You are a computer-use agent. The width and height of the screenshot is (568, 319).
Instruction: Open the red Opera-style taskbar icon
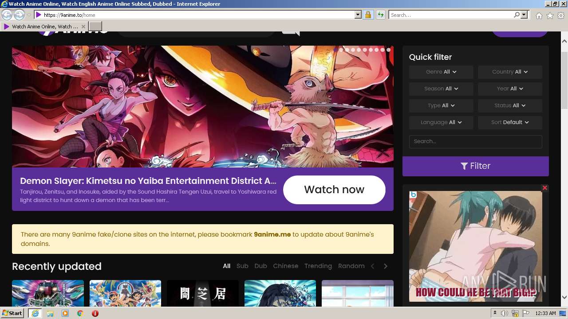pos(95,313)
